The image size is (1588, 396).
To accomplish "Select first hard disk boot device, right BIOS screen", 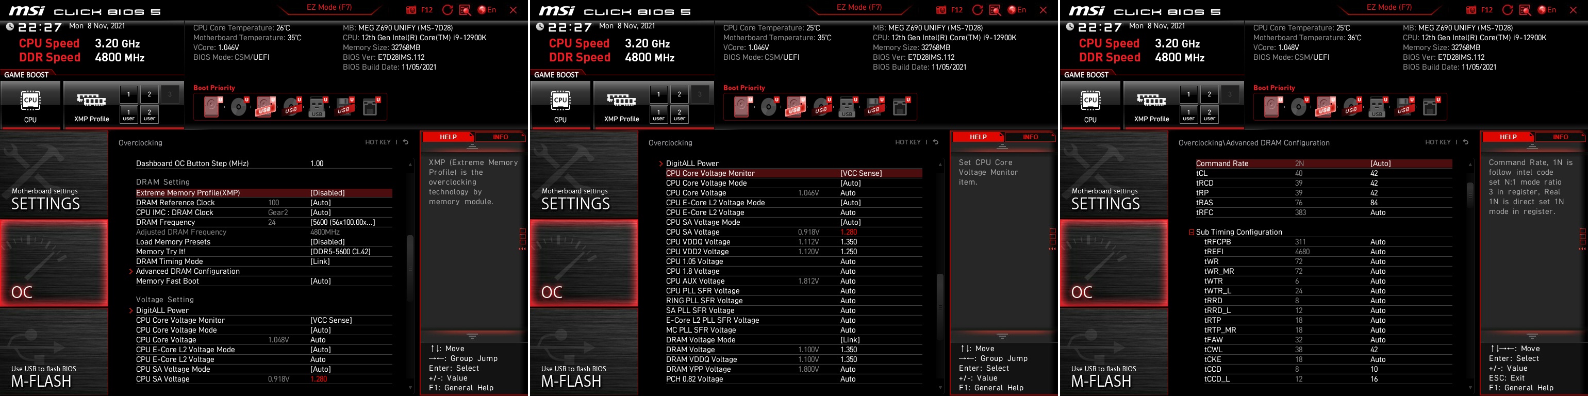I will (1273, 107).
